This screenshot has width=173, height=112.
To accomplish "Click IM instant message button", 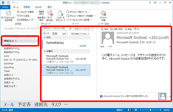I will [136, 29].
